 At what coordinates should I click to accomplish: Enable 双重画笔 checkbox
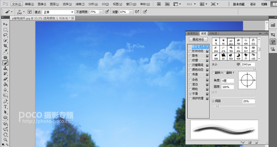point(190,65)
